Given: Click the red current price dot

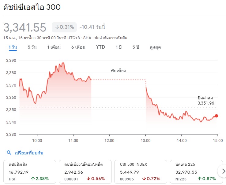Looking at the screenshot, I should [216, 116].
